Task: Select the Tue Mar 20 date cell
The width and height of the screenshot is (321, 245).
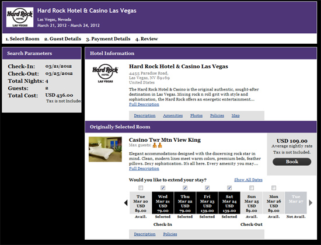Action: point(141,203)
